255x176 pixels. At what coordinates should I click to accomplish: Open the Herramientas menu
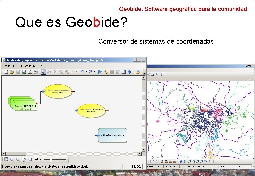click(x=28, y=66)
